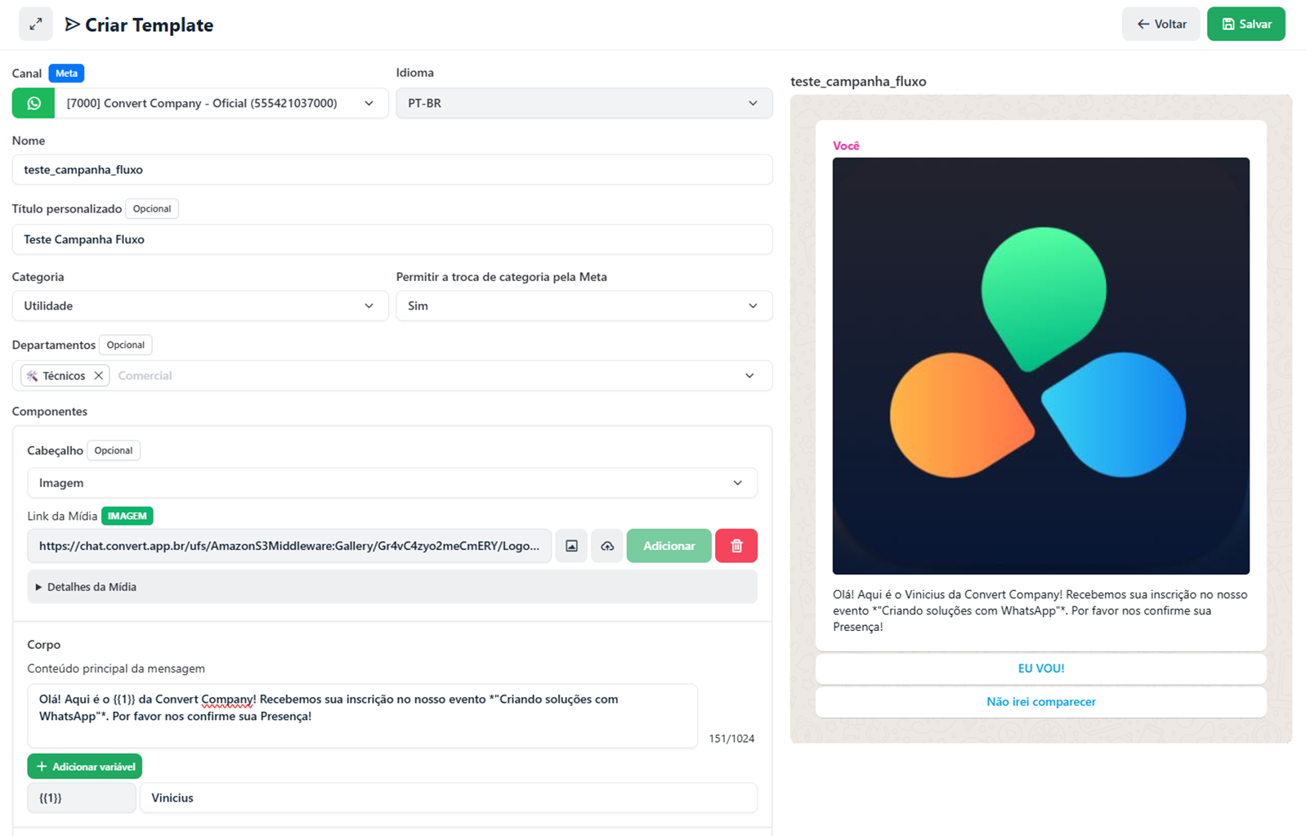Click the expand fullscreen arrows icon

click(x=36, y=25)
